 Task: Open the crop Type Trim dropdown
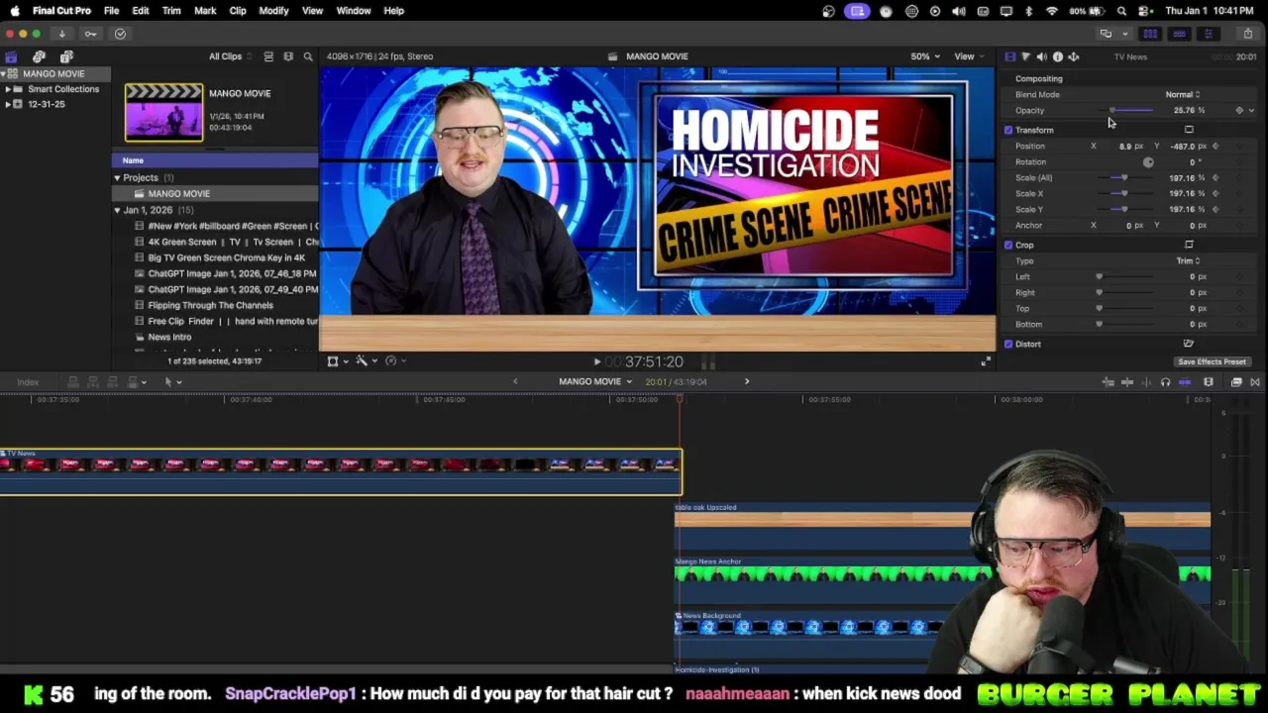point(1188,260)
